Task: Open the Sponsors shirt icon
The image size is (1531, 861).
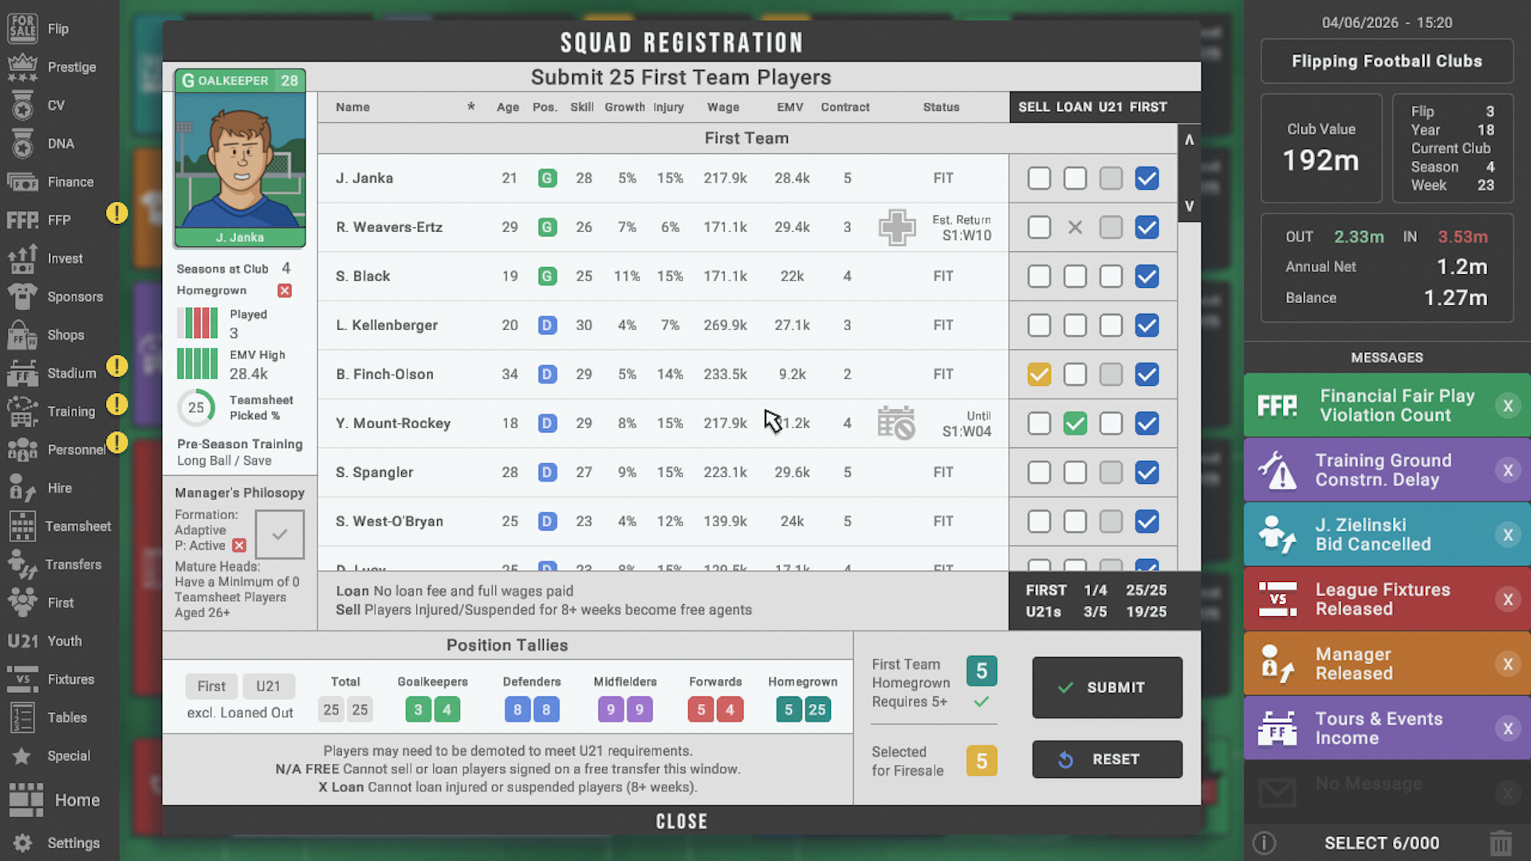Action: click(x=22, y=297)
